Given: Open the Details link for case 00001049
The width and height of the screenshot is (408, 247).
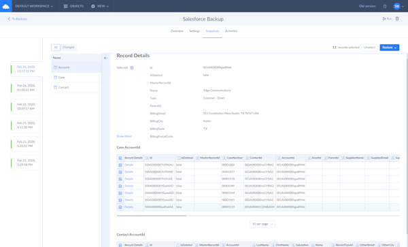Looking at the screenshot, I should 129,186.
